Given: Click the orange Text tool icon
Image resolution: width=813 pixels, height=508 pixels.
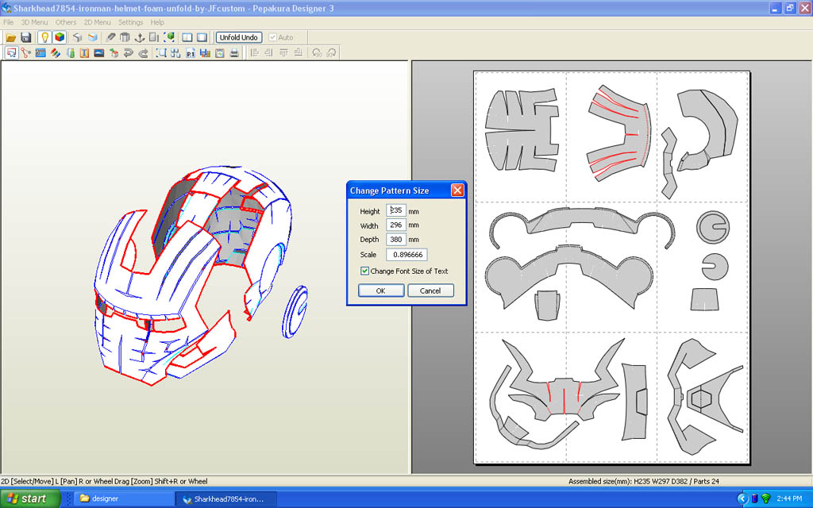Looking at the screenshot, I should tap(84, 53).
